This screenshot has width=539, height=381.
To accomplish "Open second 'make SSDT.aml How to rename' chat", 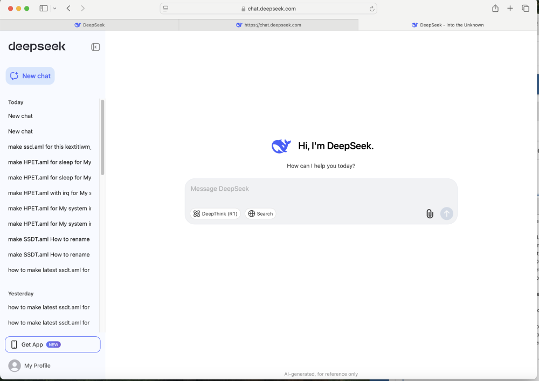I will coord(50,254).
